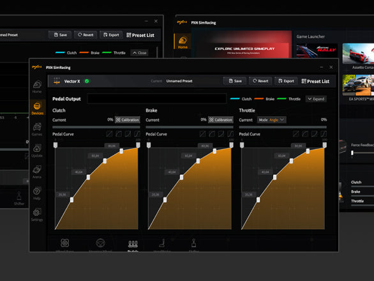Open Preset List in front window
Image resolution: width=374 pixels, height=281 pixels.
(315, 81)
